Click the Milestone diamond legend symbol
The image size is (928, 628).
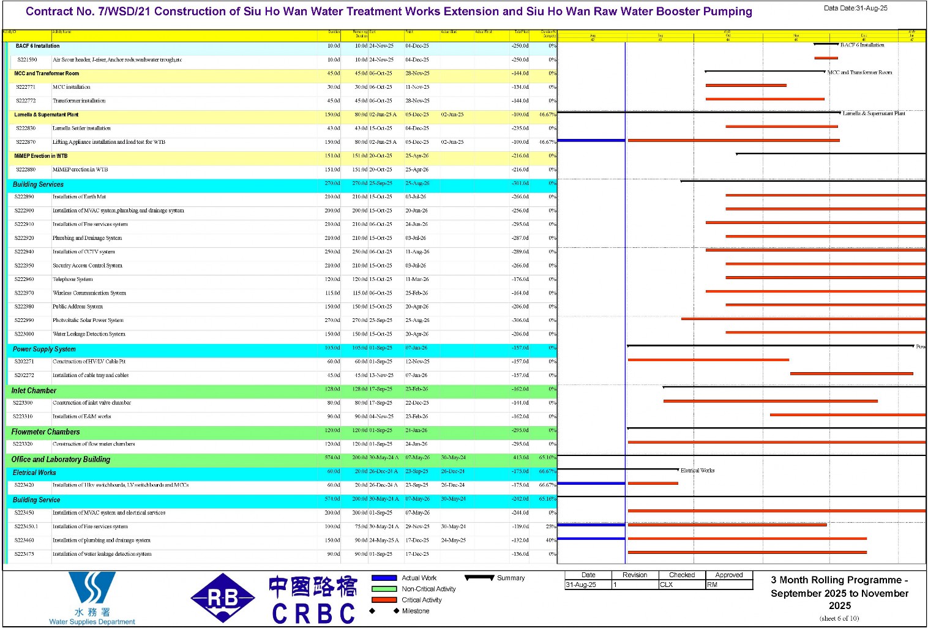384,611
